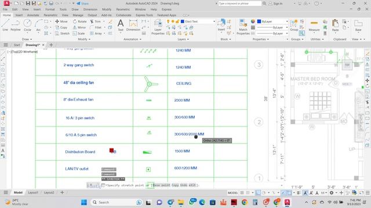Toggle ortho mode in status bar
The height and width of the screenshot is (208, 371).
click(x=258, y=192)
